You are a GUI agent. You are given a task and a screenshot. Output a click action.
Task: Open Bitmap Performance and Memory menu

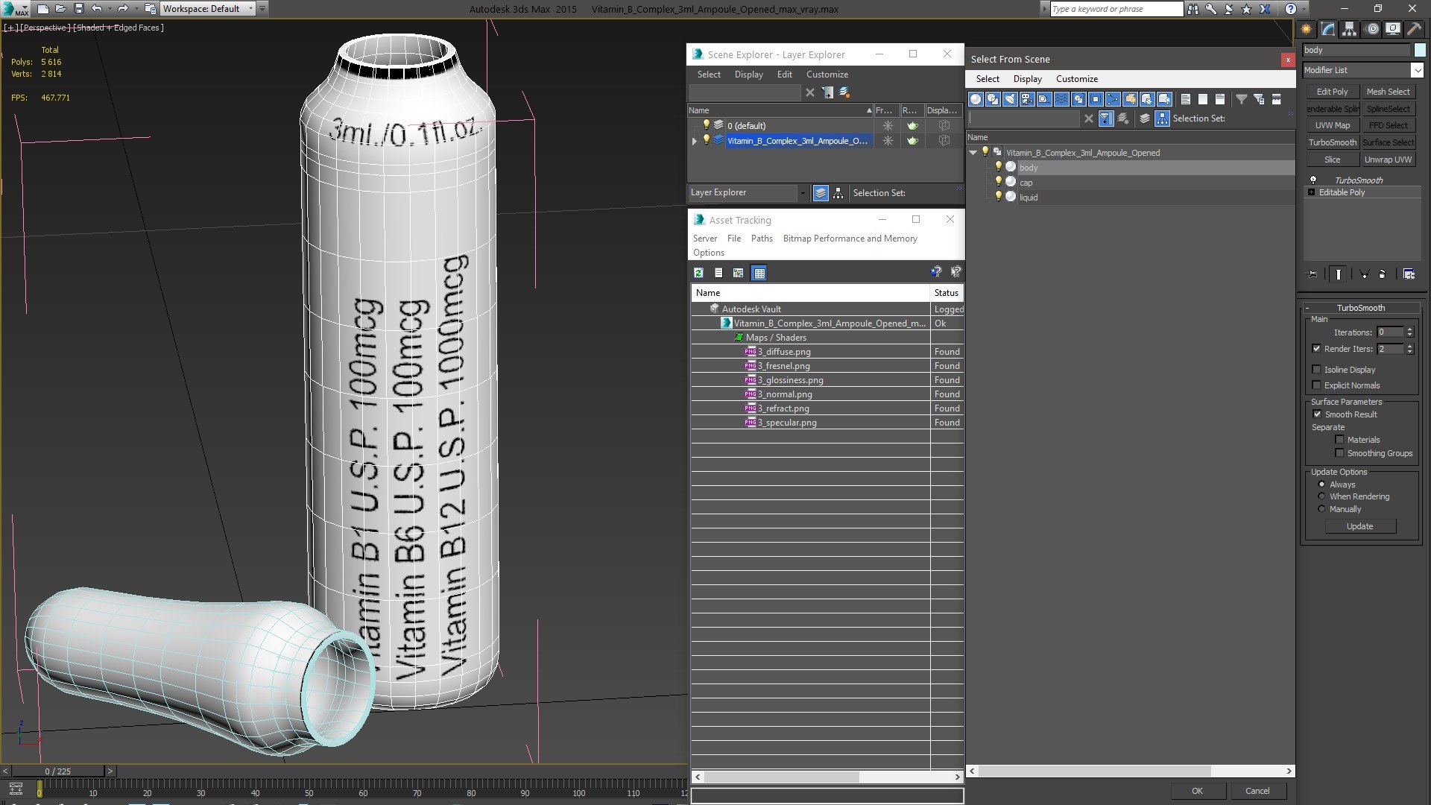point(850,239)
